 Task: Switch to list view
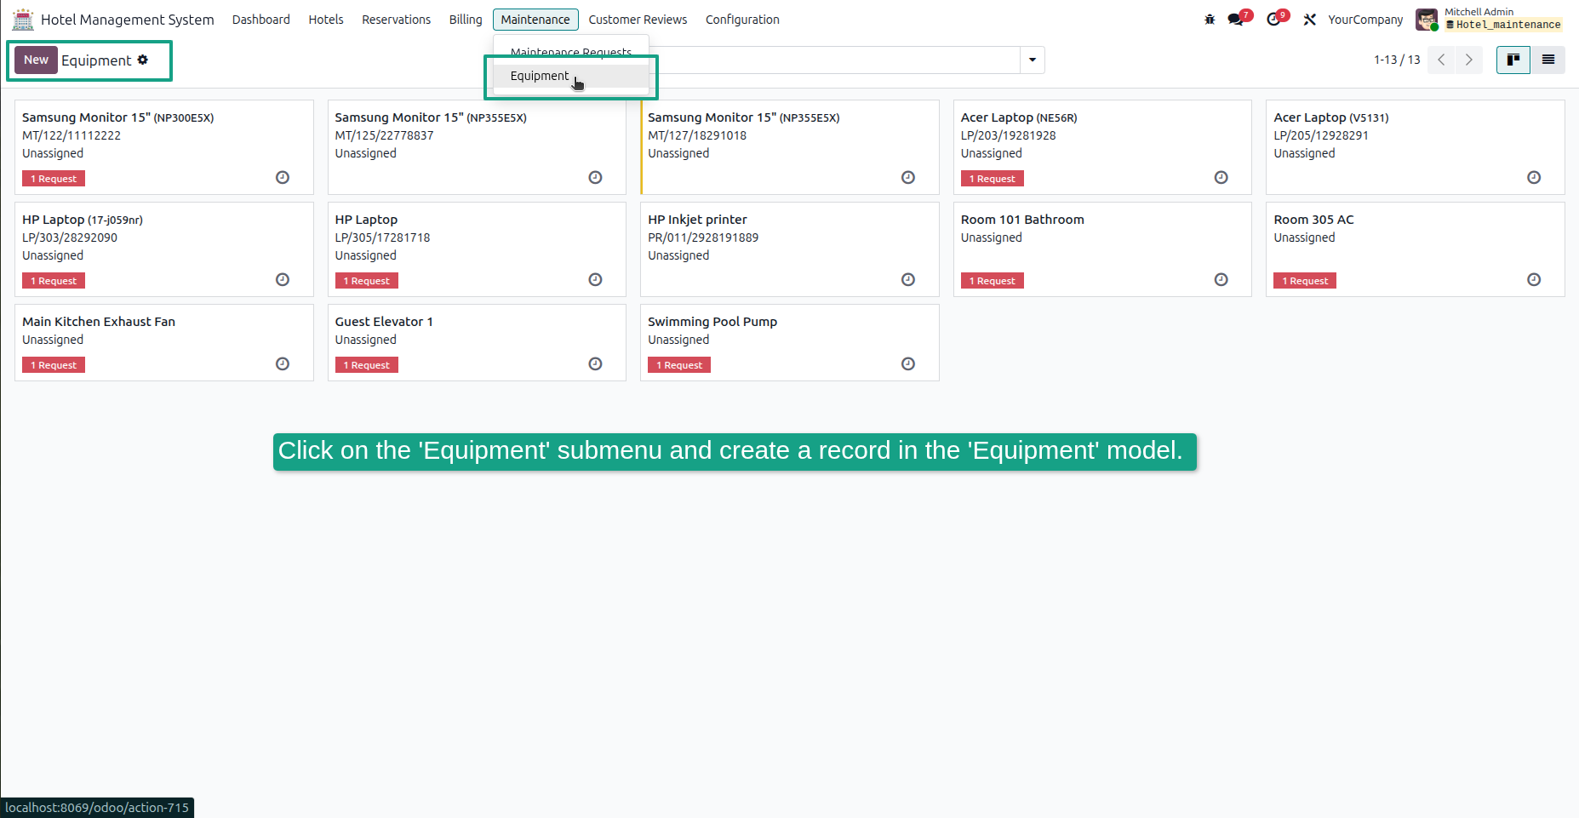tap(1548, 60)
